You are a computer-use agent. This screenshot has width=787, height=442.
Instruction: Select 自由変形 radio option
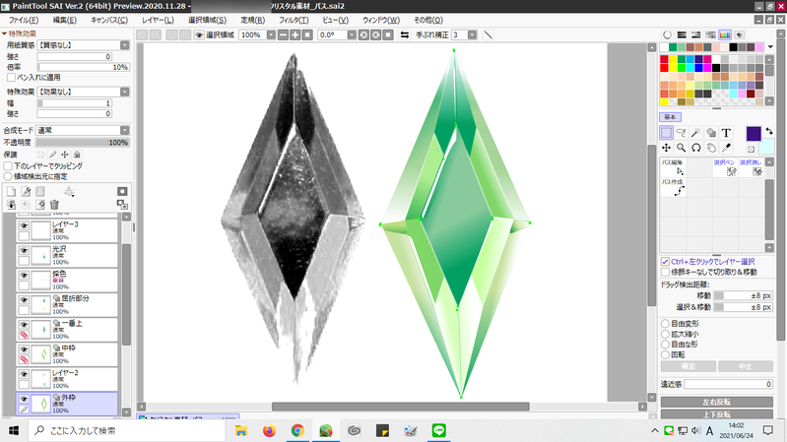(x=665, y=324)
